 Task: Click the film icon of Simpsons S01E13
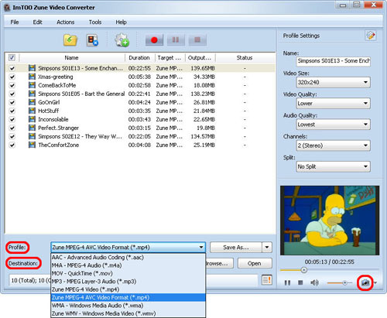[x=32, y=68]
